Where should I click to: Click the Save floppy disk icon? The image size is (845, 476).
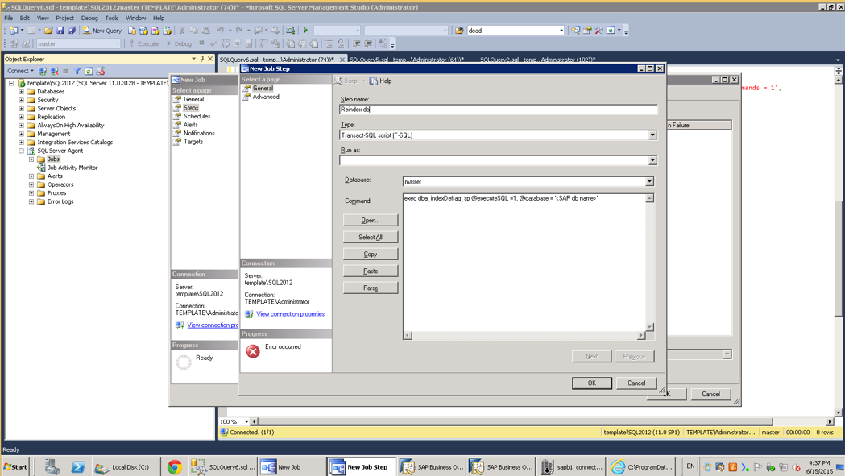(x=60, y=30)
